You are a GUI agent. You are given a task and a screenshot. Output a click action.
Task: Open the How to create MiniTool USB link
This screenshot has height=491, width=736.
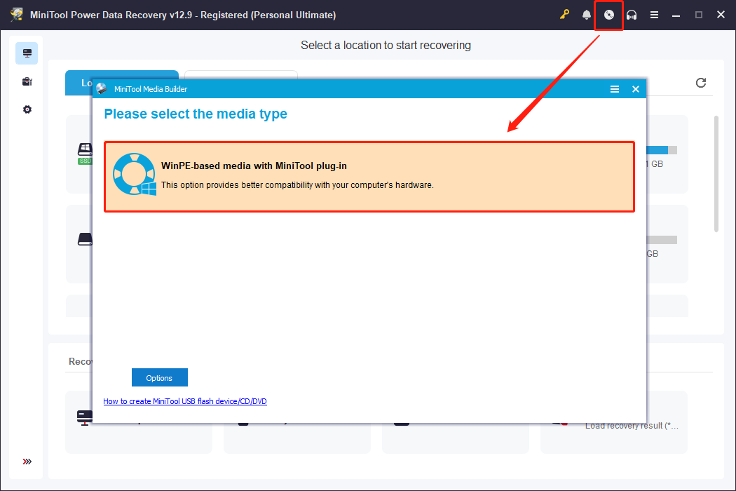click(x=185, y=401)
